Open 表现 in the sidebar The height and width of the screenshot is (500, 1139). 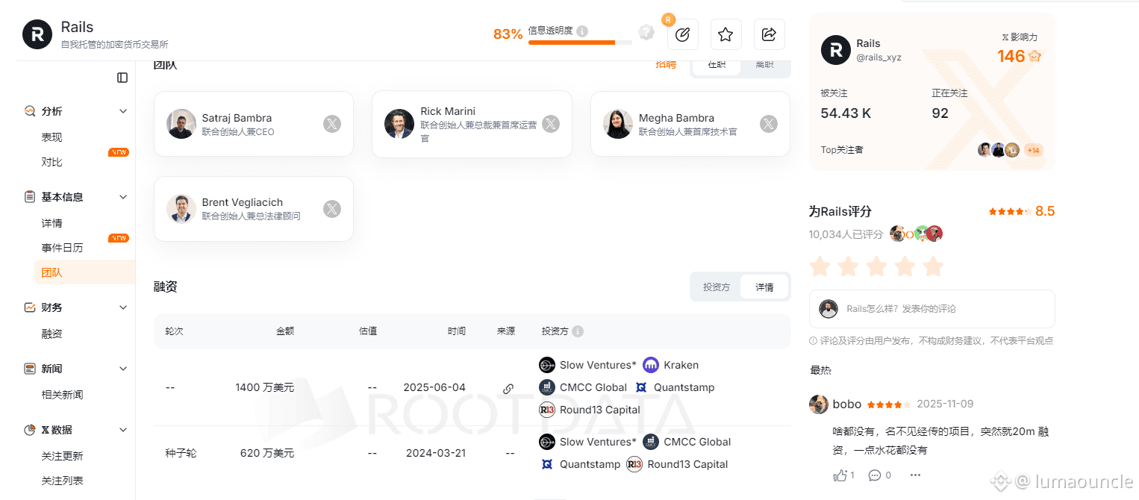pos(52,137)
